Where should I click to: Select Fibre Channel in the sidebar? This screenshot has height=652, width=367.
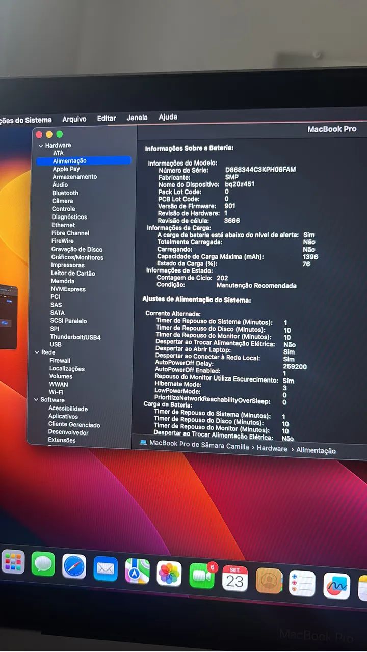click(70, 233)
